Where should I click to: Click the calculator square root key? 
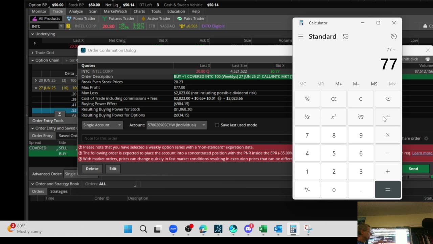(361, 117)
